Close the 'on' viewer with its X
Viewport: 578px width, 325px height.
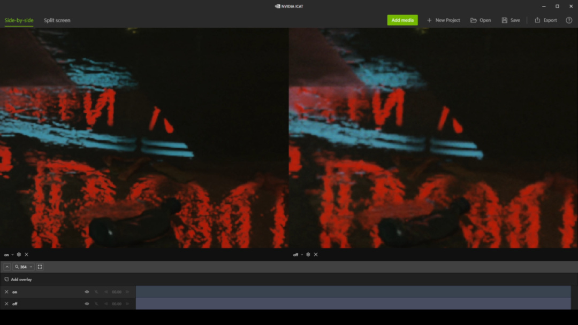pos(27,254)
